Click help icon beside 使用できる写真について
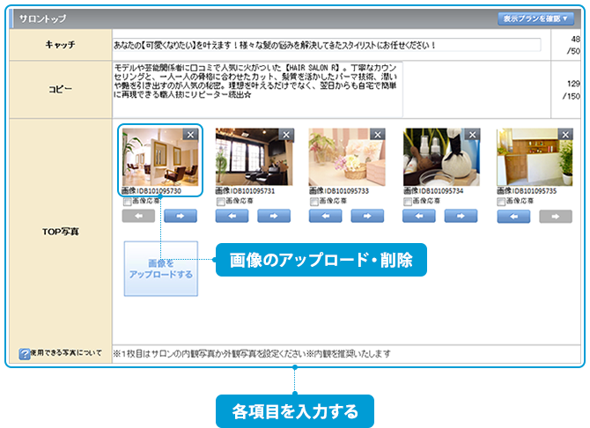This screenshot has width=590, height=428. click(x=26, y=354)
